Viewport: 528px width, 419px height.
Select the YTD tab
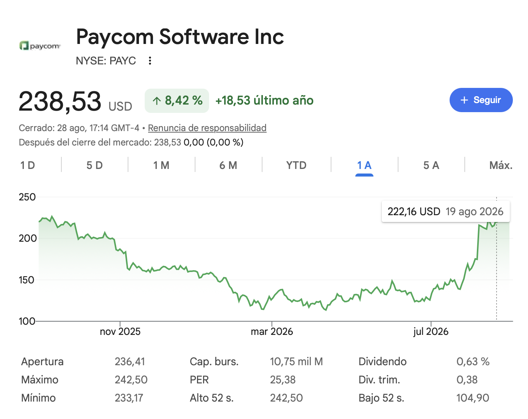(x=296, y=165)
